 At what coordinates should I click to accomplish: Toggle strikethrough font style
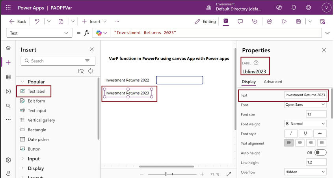[x=320, y=134]
